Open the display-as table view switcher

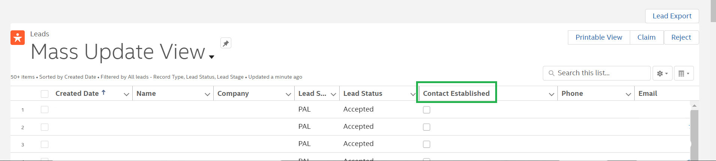(684, 73)
